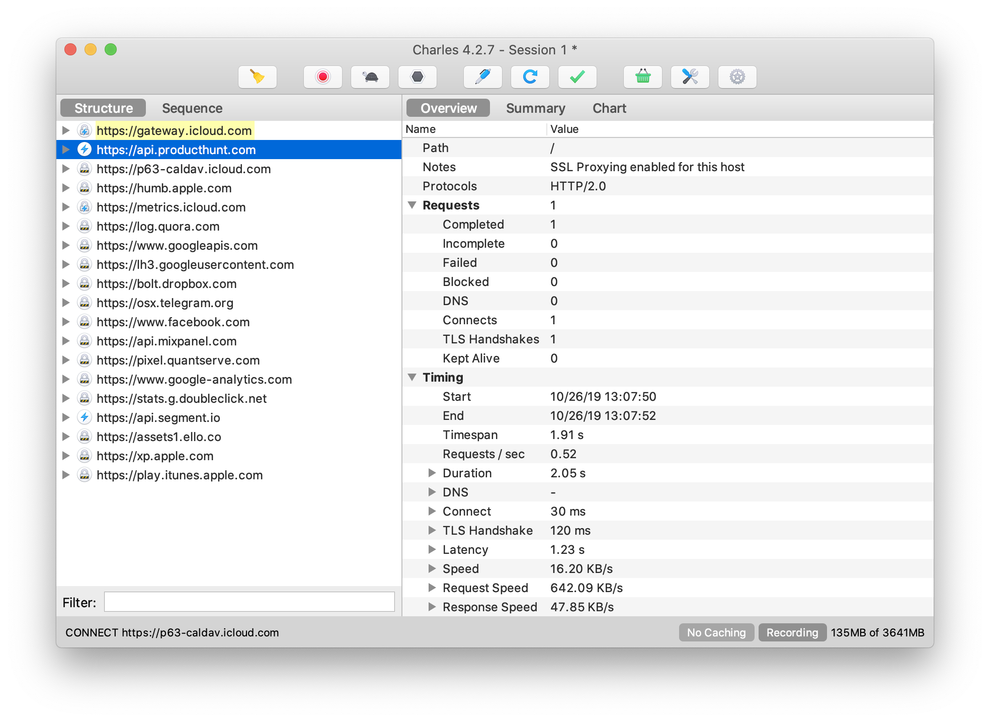Image resolution: width=990 pixels, height=722 pixels.
Task: Click the SSL Proxying/lock icon tool
Action: click(x=419, y=78)
